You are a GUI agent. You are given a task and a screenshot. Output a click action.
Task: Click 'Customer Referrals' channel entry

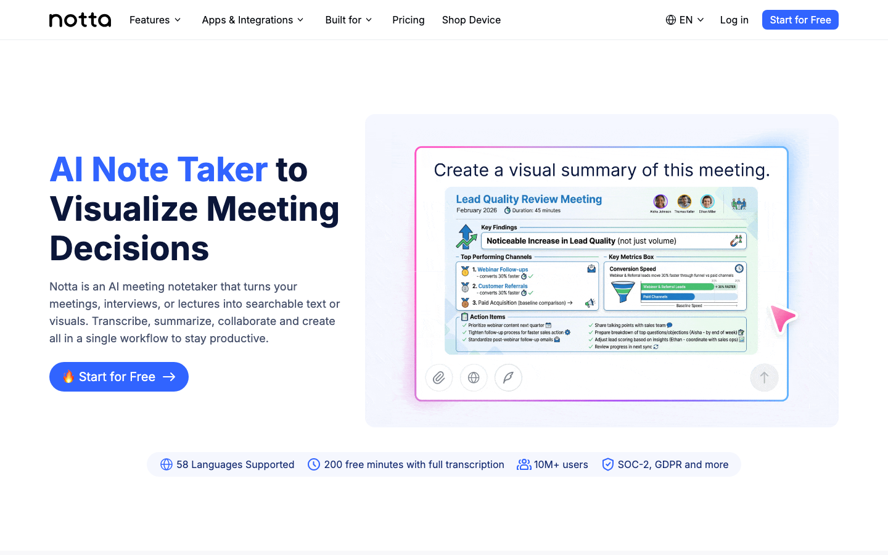click(503, 286)
